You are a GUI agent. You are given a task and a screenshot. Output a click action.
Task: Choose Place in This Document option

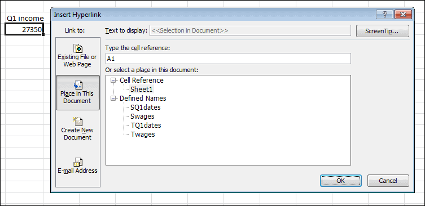[77, 93]
